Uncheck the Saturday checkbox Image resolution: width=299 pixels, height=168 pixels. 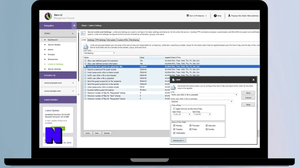pos(207,125)
